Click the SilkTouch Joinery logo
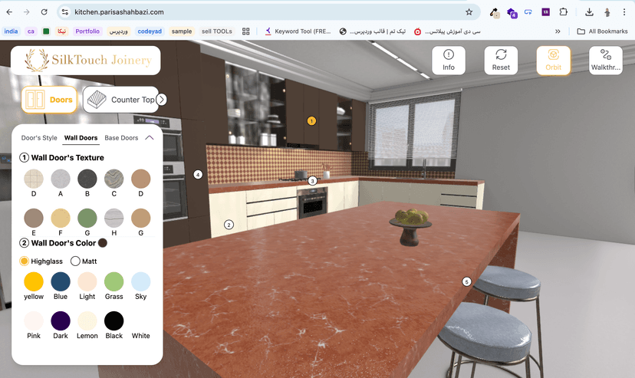 (x=86, y=61)
